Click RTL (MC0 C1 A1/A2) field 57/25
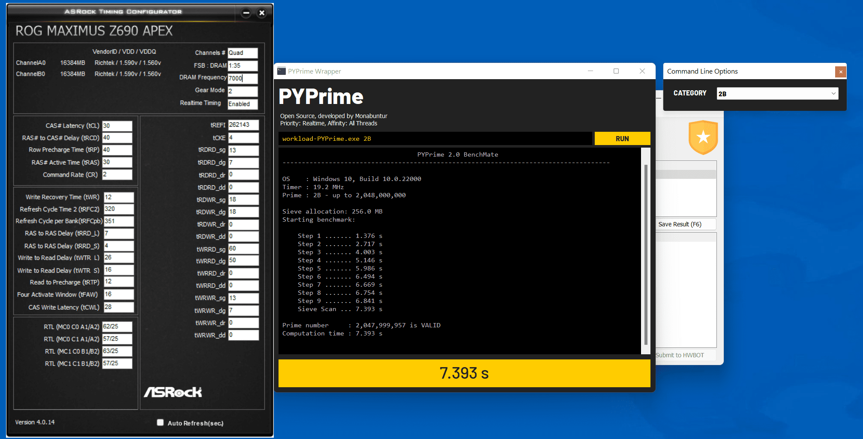Screen dimensions: 863x439 tap(117, 339)
